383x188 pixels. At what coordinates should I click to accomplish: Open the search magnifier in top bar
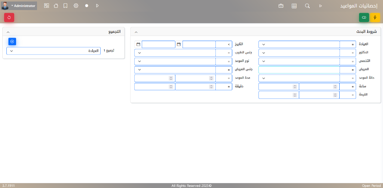[307, 6]
